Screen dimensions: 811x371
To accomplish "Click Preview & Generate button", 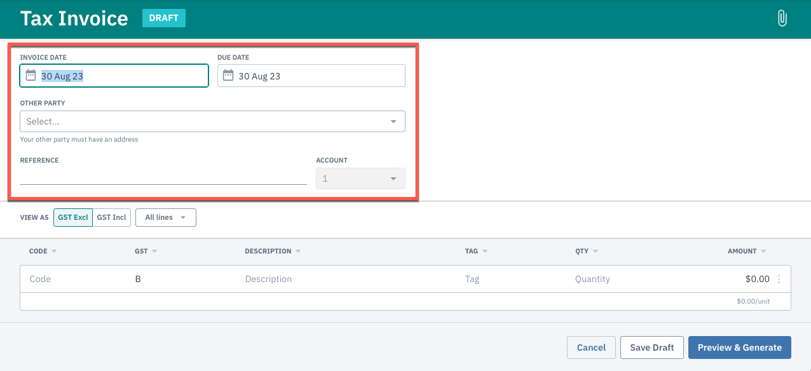I will point(740,347).
